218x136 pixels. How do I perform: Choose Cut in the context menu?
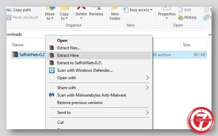coord(60,122)
